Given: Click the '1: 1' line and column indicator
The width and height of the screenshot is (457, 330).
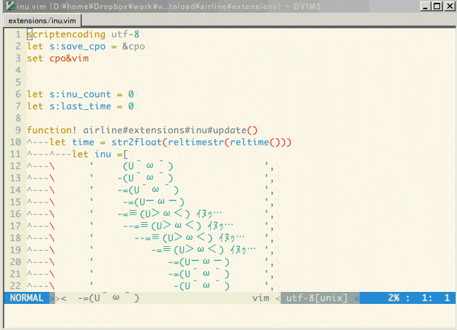Looking at the screenshot, I should pos(436,298).
